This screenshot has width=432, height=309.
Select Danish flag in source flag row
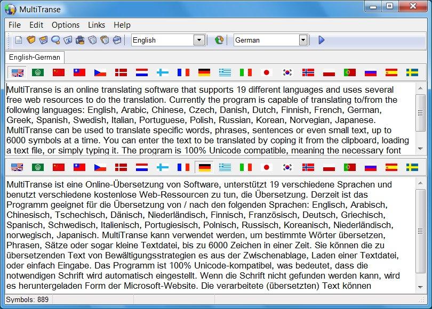click(121, 72)
